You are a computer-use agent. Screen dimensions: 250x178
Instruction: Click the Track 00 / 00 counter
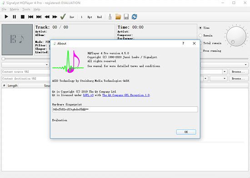[x=52, y=27]
